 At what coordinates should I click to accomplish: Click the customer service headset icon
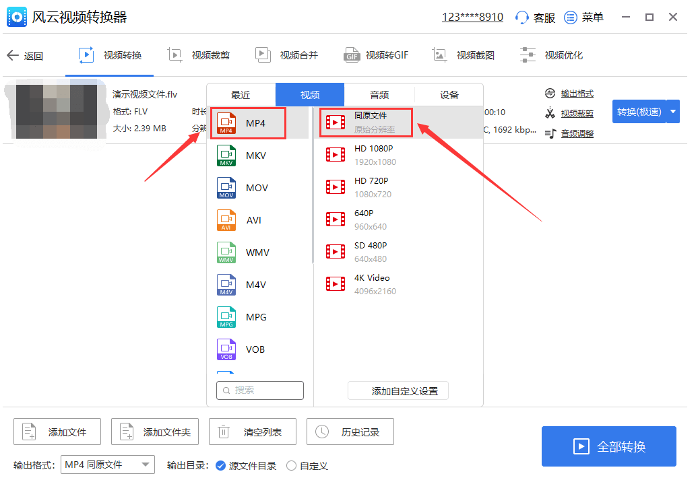[522, 18]
